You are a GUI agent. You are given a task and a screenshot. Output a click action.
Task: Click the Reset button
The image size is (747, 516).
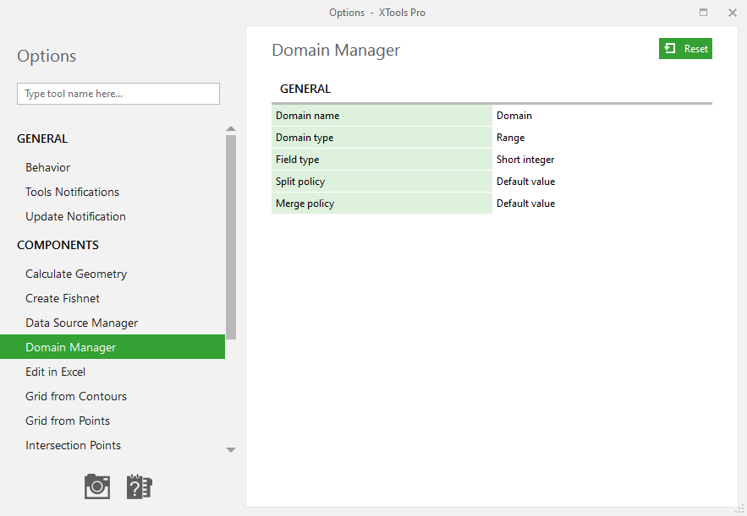coord(685,48)
